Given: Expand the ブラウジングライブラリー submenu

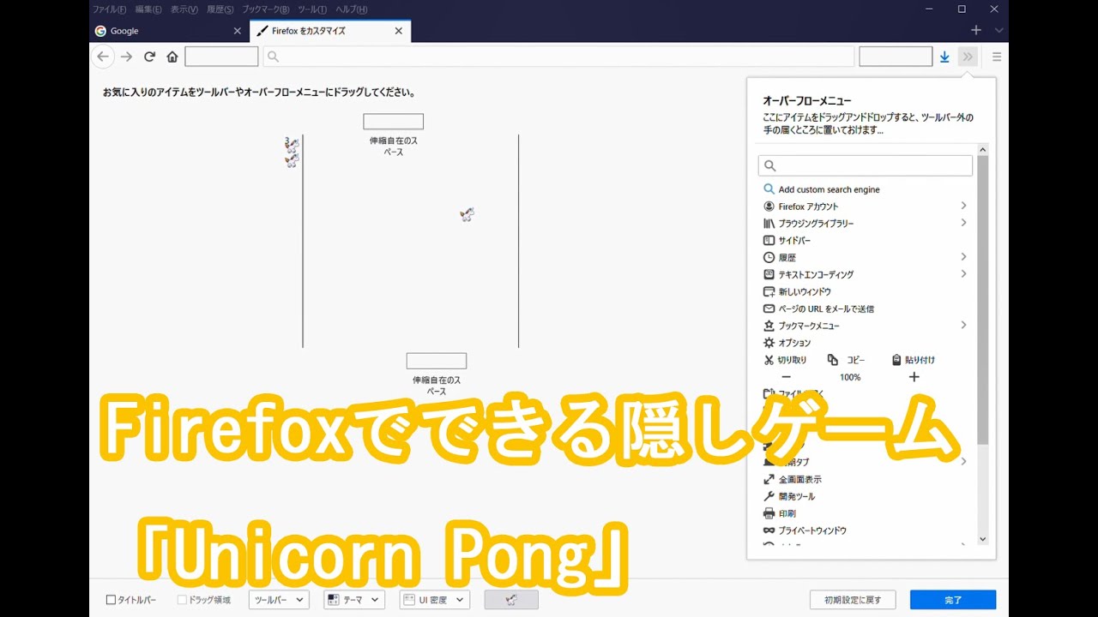Looking at the screenshot, I should (963, 223).
